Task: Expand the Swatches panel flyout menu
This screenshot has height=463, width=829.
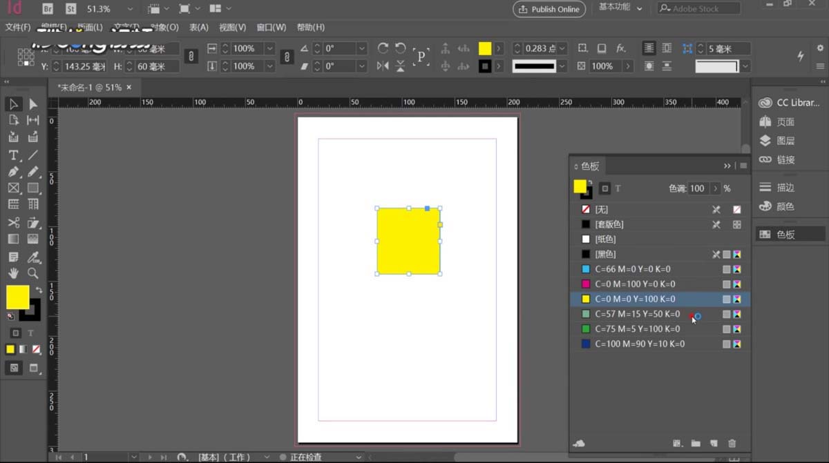Action: pyautogui.click(x=743, y=166)
